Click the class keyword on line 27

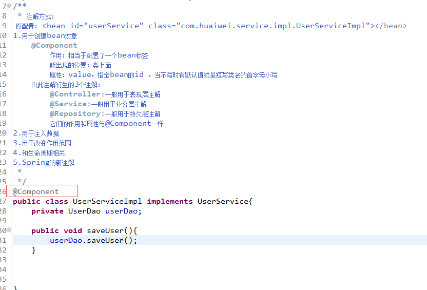coord(56,201)
